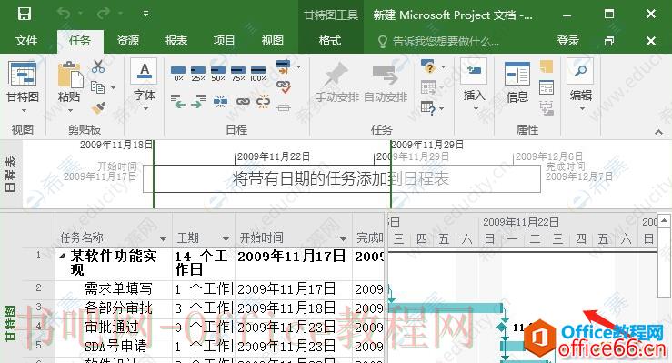Open the 字体 font group
This screenshot has height=363, width=672.
tap(145, 86)
